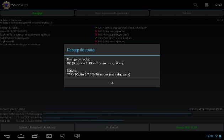224x140 pixels.
Task: Tap OK in the Dostęp do roota dialog
Action: click(x=112, y=83)
